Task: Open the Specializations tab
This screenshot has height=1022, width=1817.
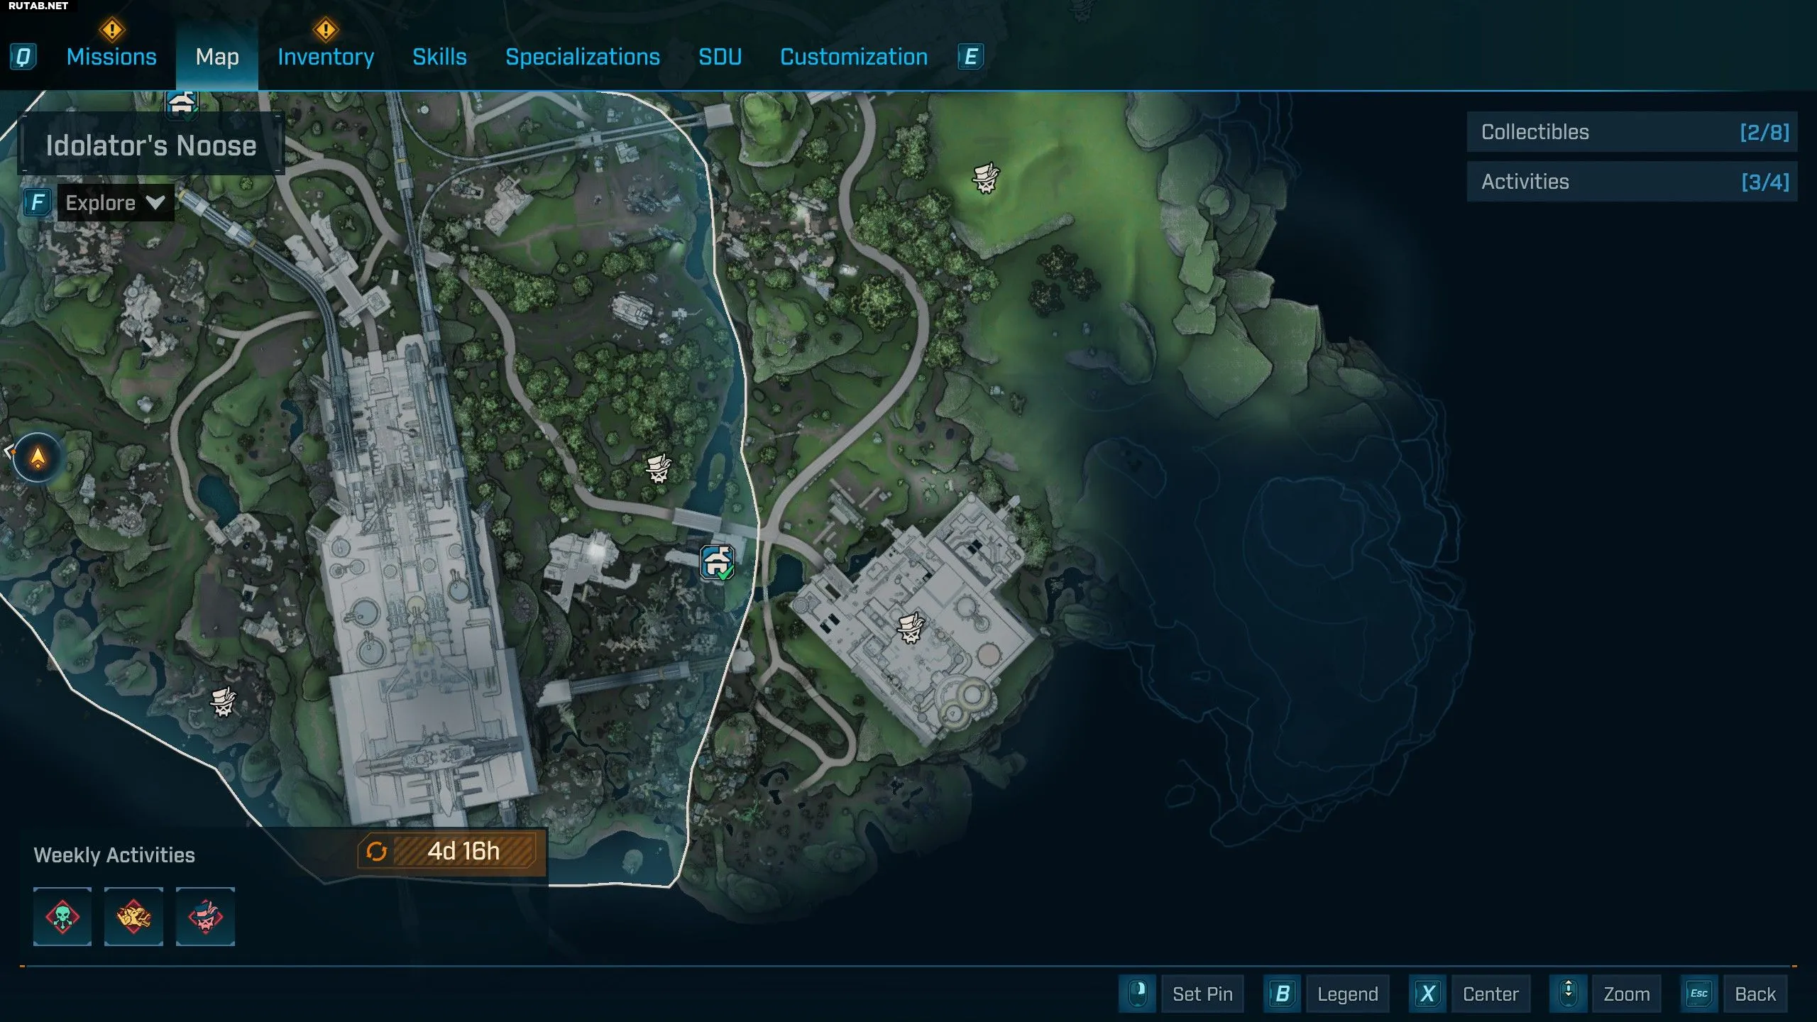Action: [583, 57]
